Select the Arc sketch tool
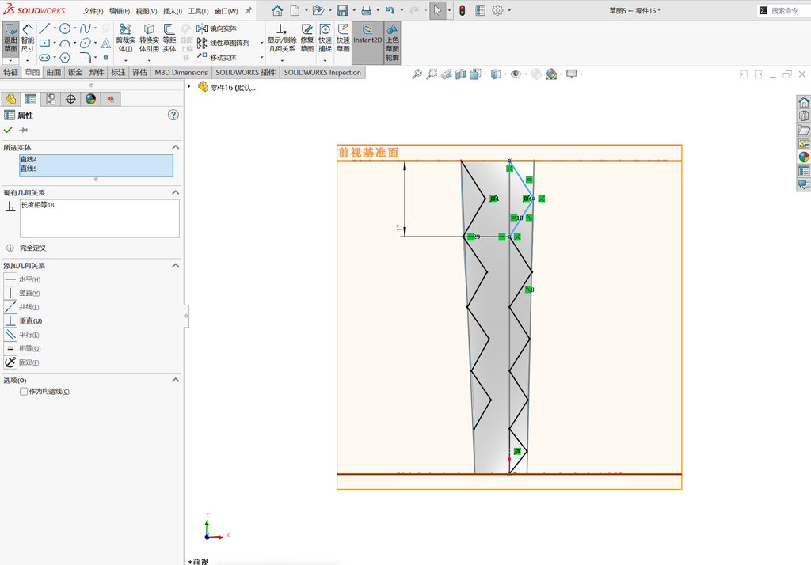Viewport: 811px width, 565px height. click(65, 43)
